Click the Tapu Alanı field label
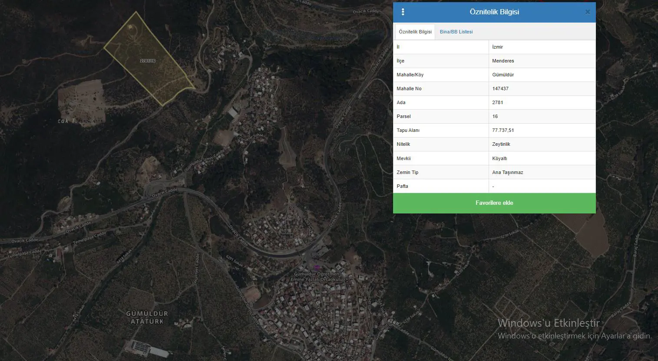Viewport: 658px width, 361px height. tap(408, 130)
